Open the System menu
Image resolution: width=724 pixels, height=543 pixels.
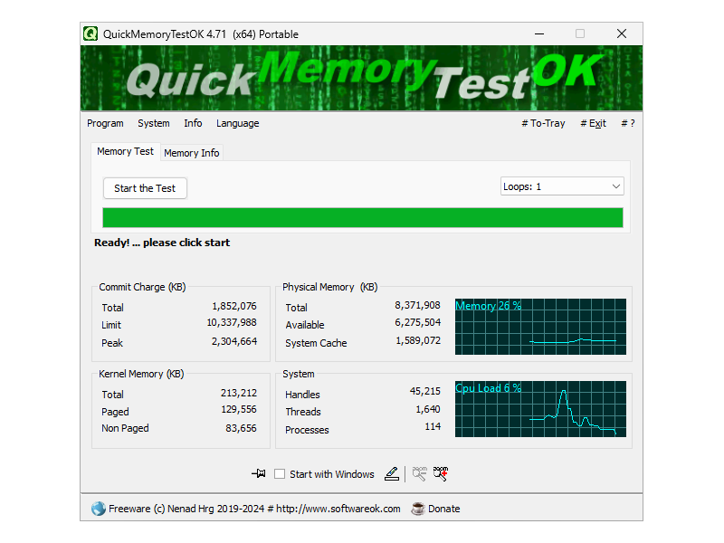(x=153, y=123)
